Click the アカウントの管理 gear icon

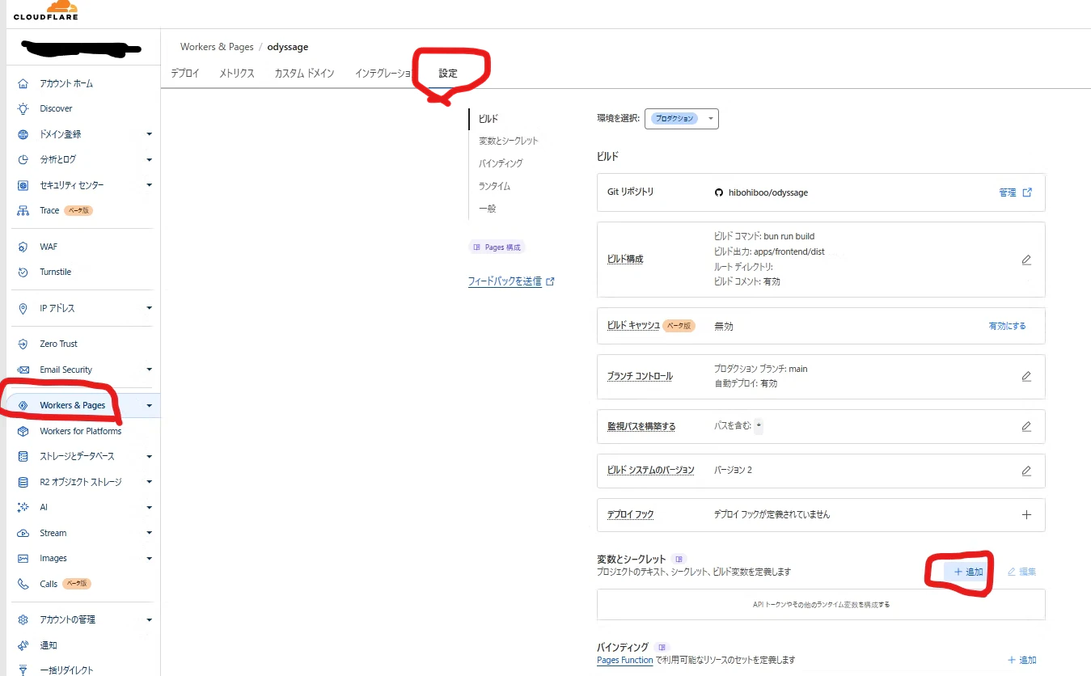pos(23,619)
